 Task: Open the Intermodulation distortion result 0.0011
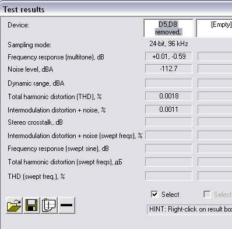(168, 110)
